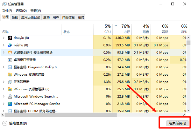Click the Feishu app icon
Viewport: 191px width, 130px height.
click(10, 45)
